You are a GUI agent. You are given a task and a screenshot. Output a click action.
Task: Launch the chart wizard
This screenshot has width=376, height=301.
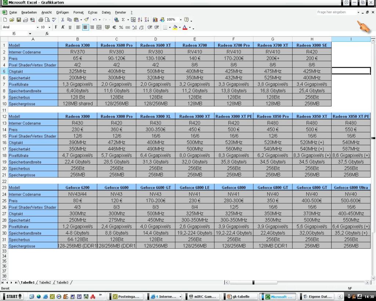155,20
